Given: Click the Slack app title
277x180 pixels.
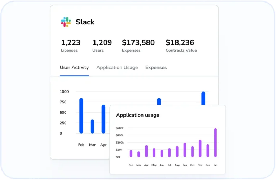Looking at the screenshot, I should pos(85,22).
